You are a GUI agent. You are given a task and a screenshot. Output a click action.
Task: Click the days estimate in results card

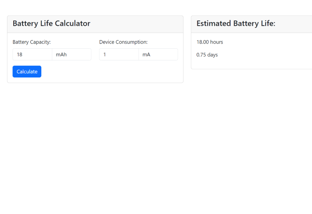207,55
